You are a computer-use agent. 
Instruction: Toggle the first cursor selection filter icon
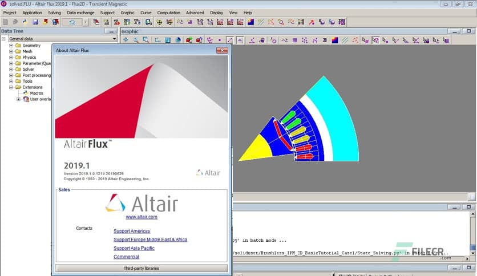pos(365,40)
